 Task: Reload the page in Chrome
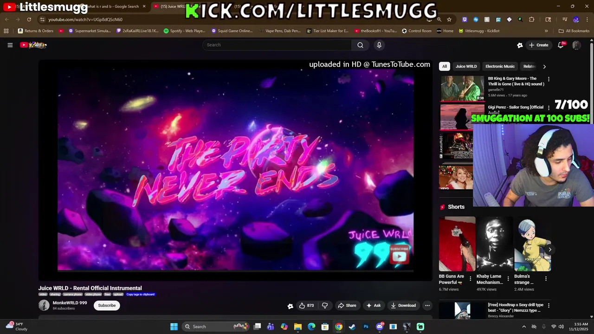[29, 19]
